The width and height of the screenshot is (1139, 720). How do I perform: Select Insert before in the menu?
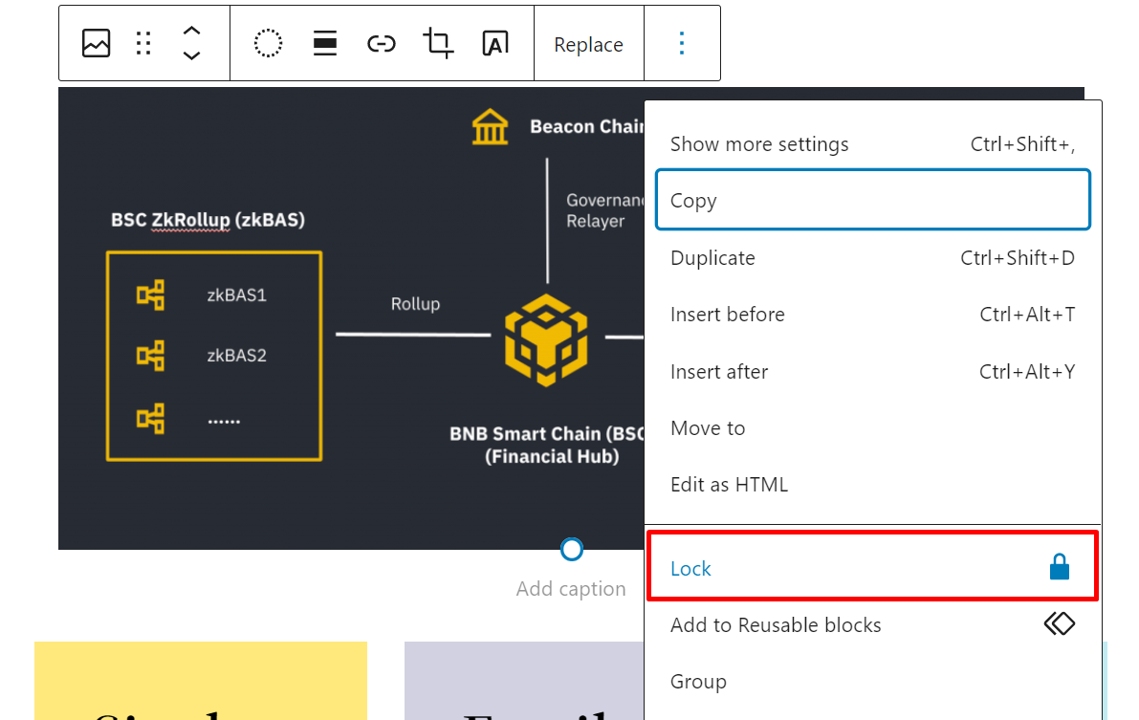(727, 315)
